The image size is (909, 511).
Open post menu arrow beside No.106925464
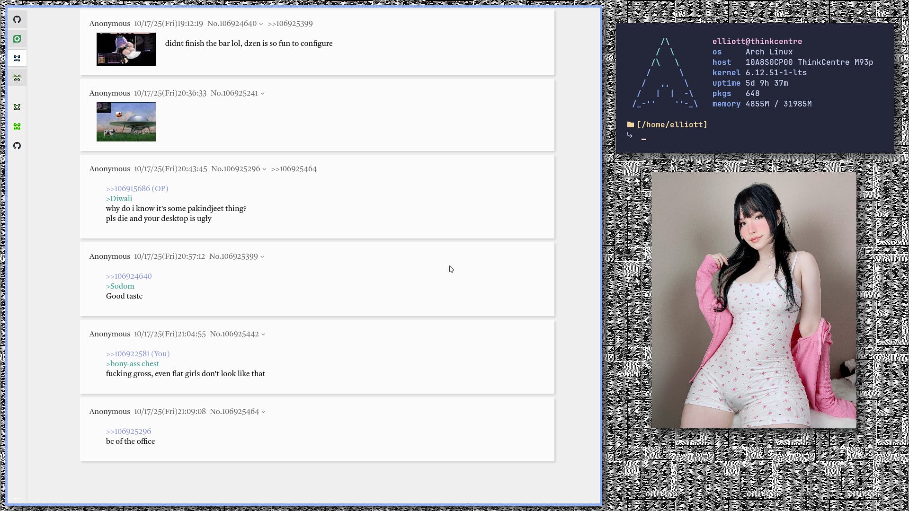click(263, 412)
